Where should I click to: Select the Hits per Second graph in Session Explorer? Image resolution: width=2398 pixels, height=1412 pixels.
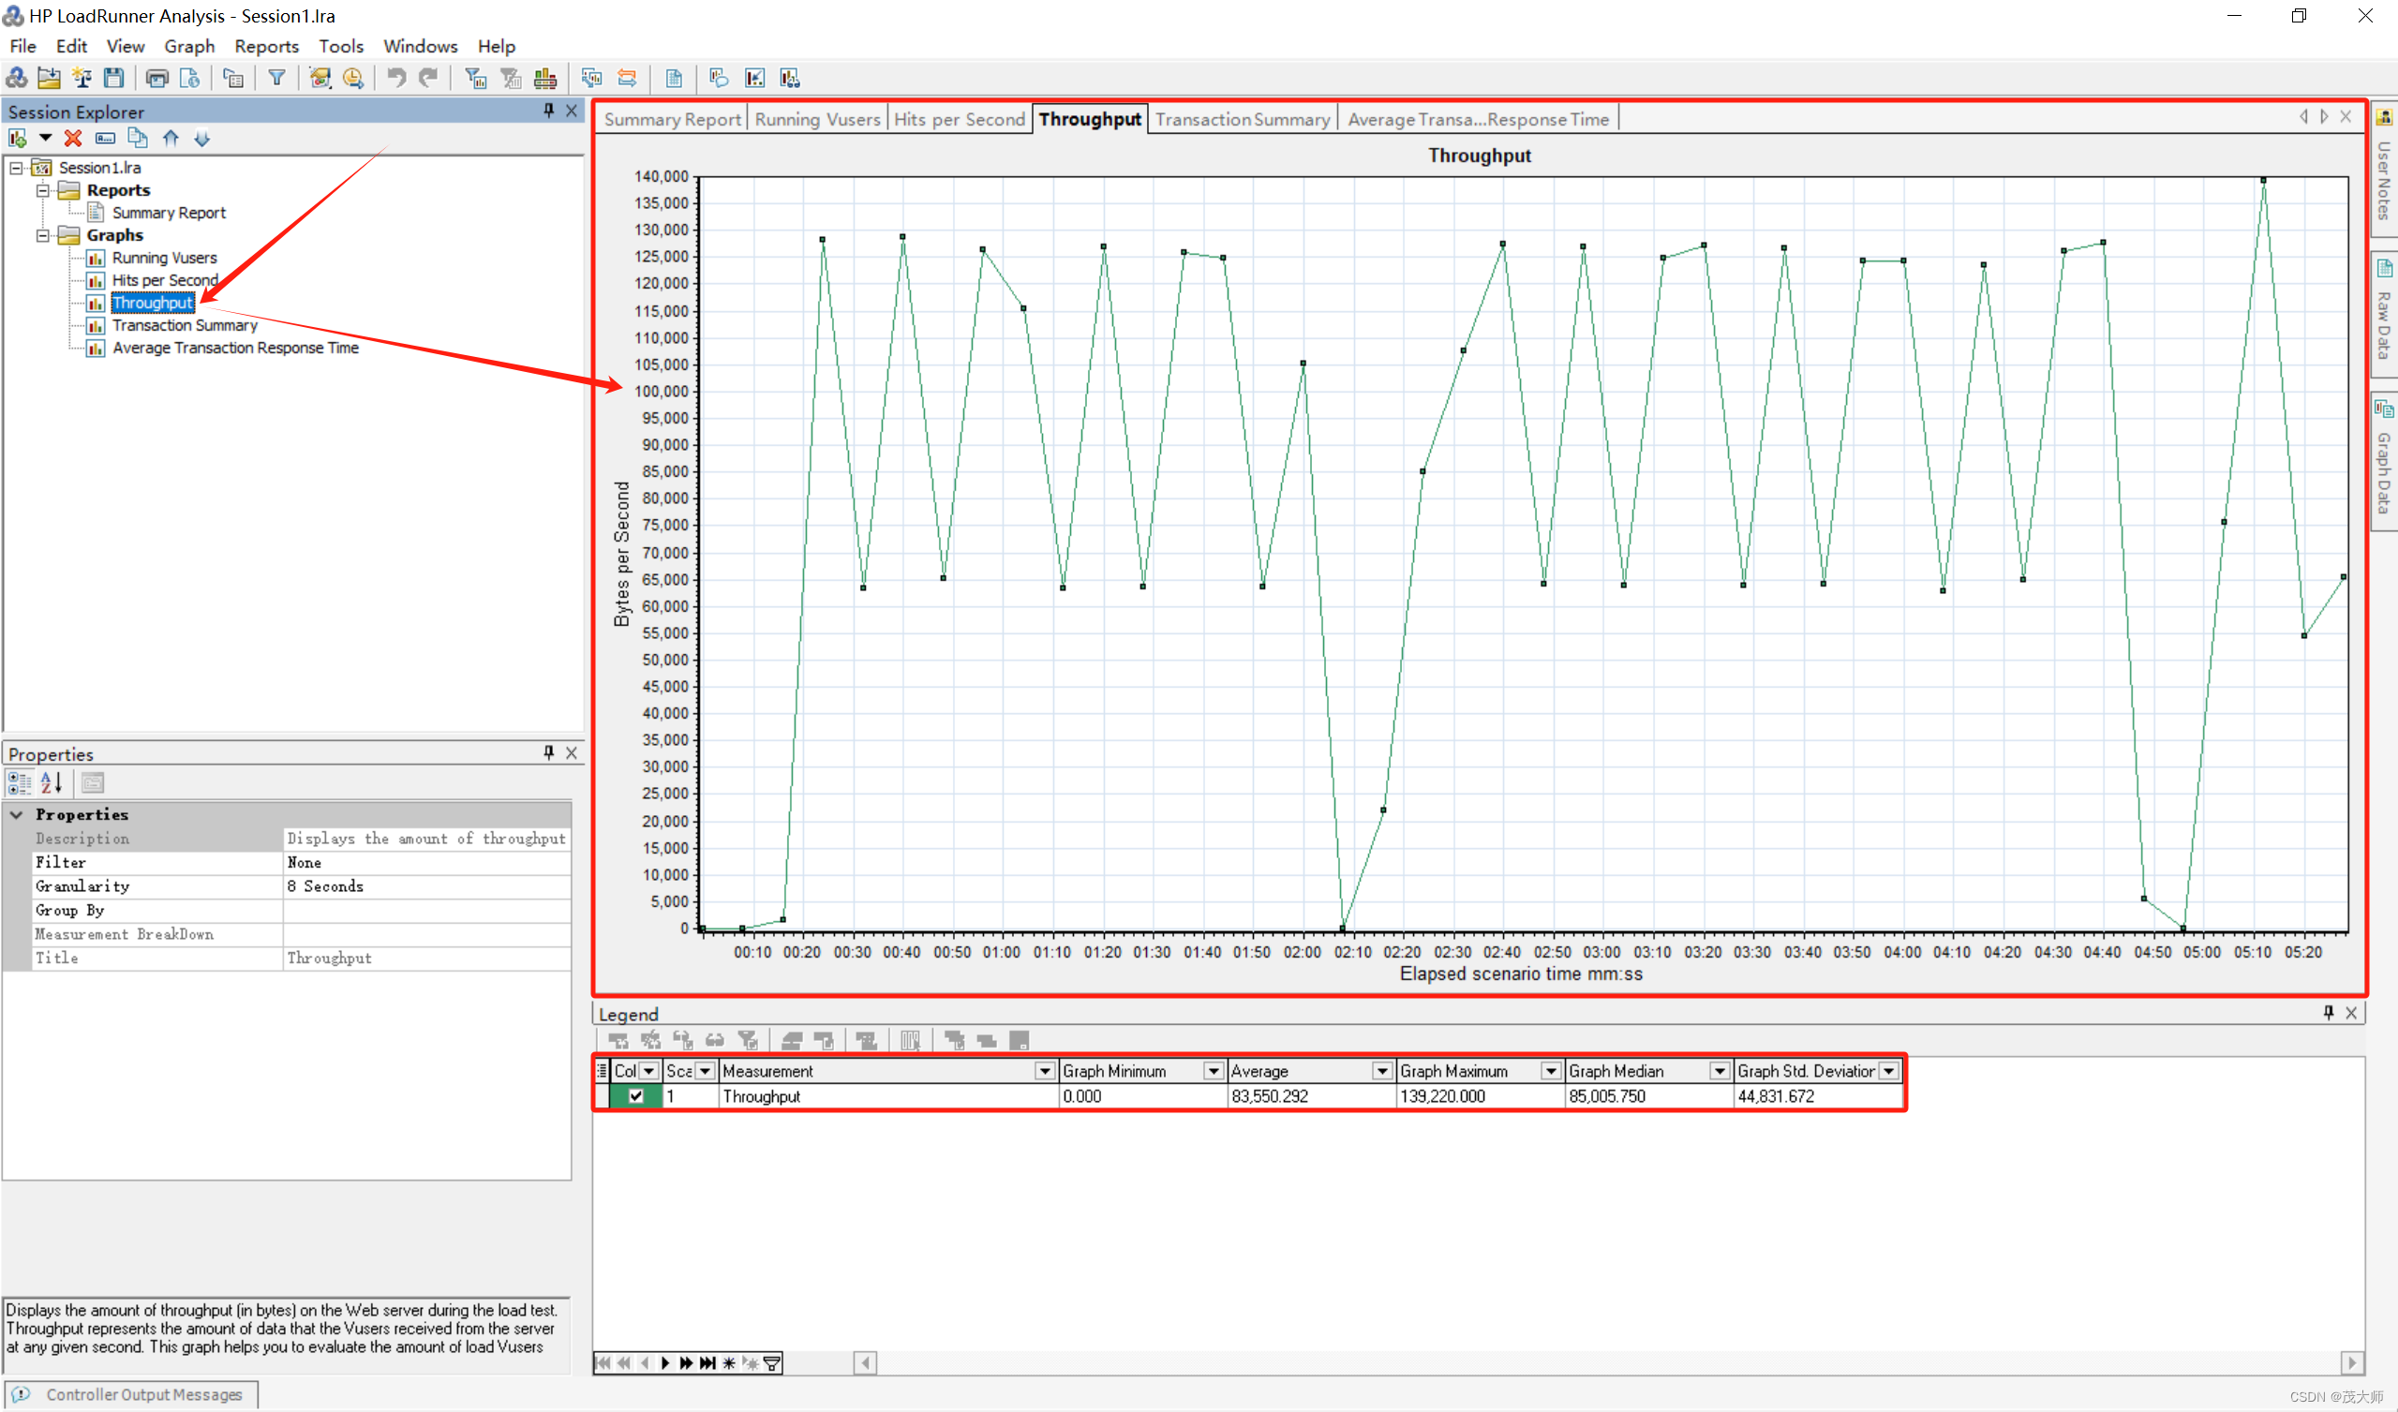pyautogui.click(x=164, y=280)
